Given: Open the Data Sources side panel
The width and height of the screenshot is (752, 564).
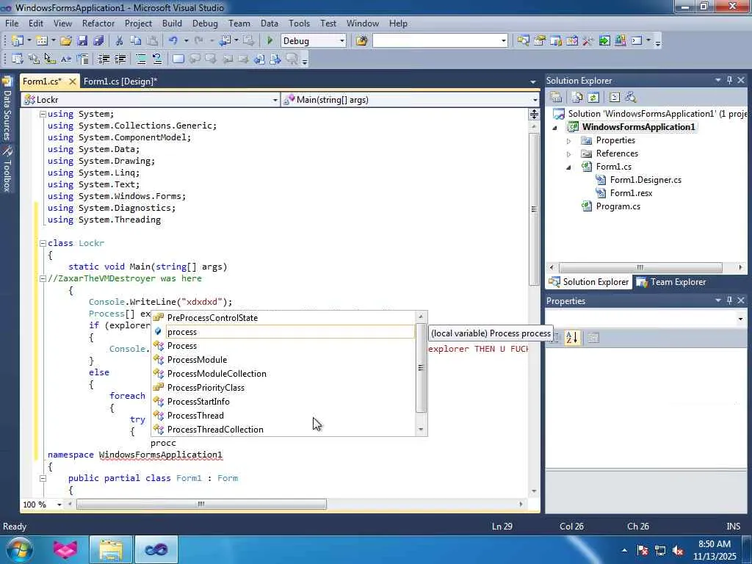Looking at the screenshot, I should click(x=7, y=109).
